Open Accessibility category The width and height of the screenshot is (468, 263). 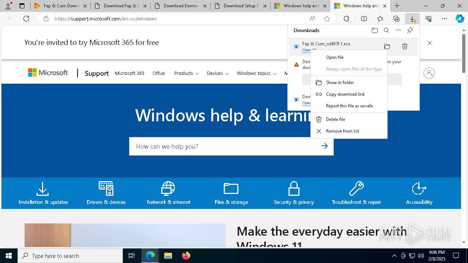click(x=419, y=193)
